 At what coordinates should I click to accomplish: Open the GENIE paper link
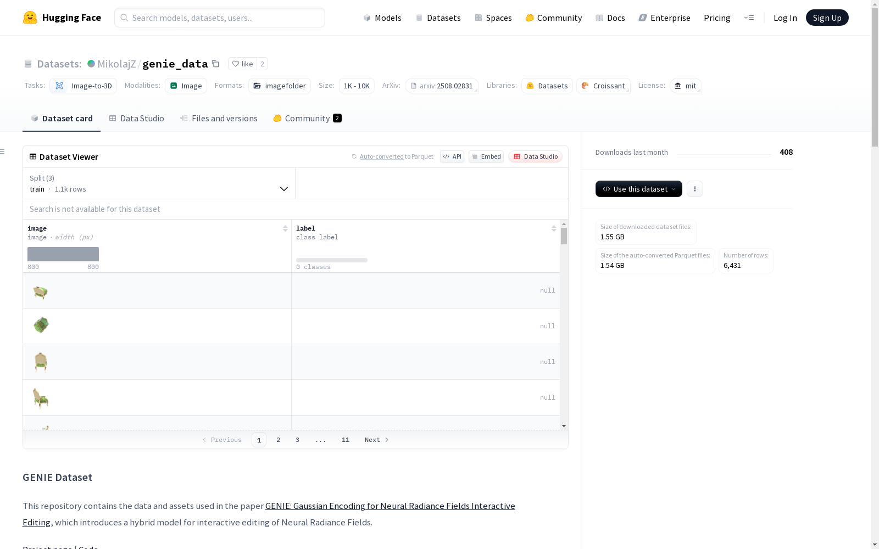pyautogui.click(x=390, y=506)
